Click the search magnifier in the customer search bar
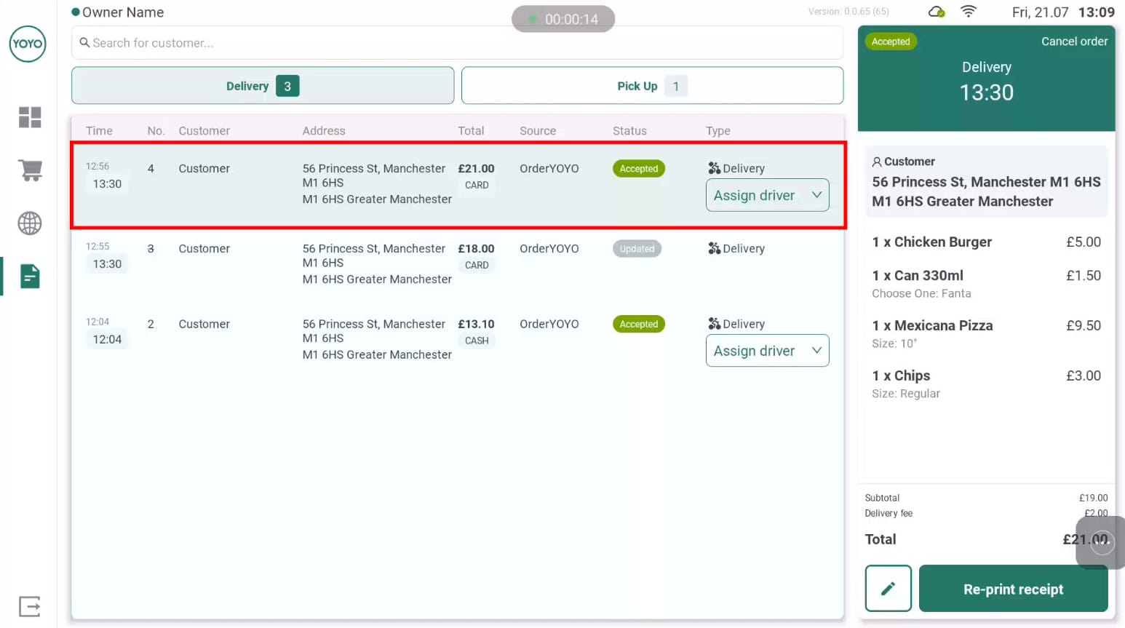Viewport: 1125px width, 628px height. [x=84, y=43]
